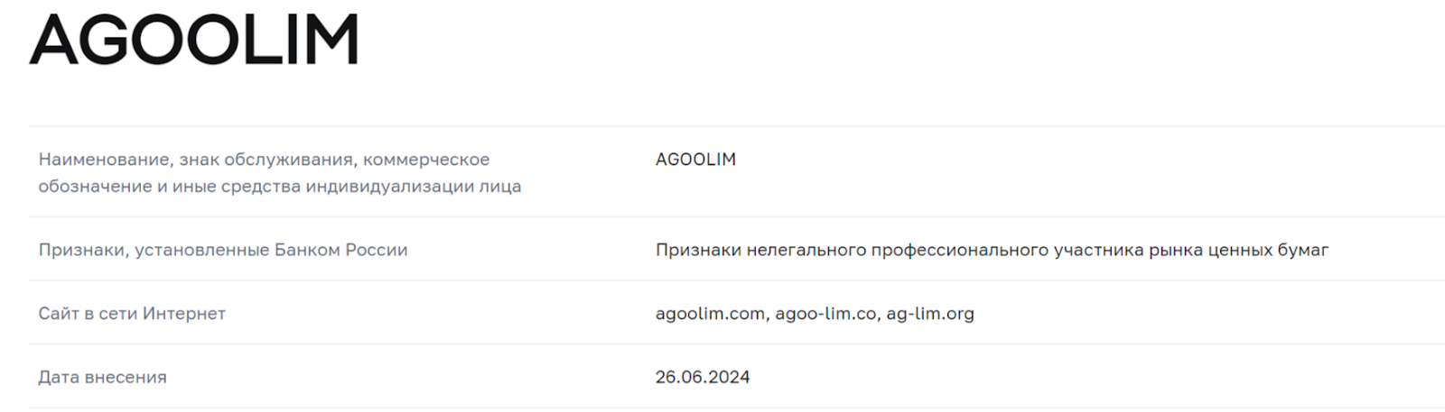
Task: Click the word 'Интернет' in the label
Action: coord(183,314)
